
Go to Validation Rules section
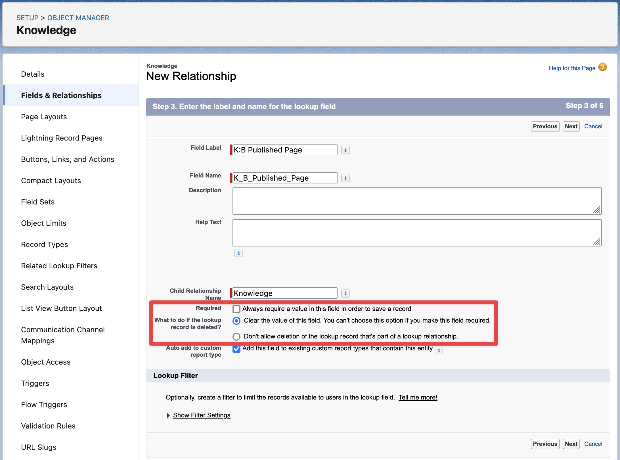point(48,426)
